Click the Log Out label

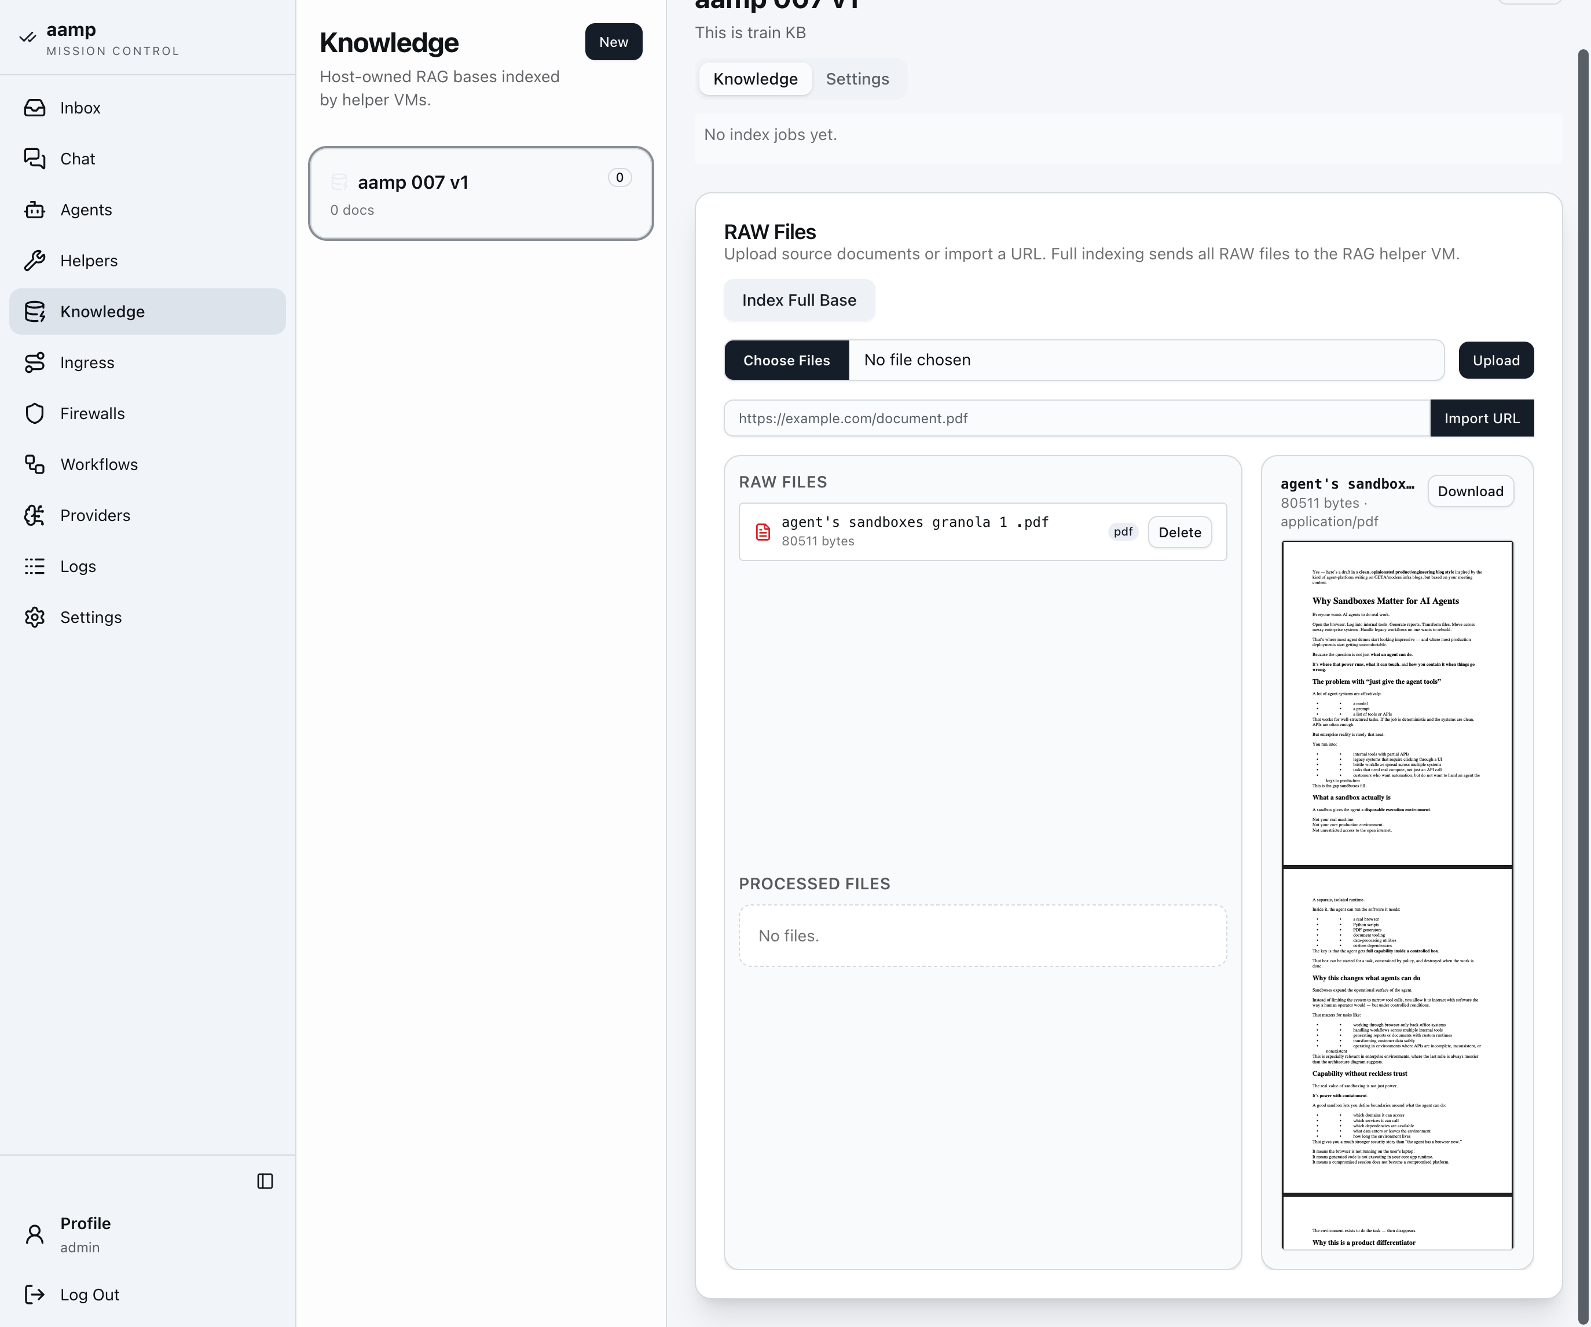click(x=89, y=1295)
